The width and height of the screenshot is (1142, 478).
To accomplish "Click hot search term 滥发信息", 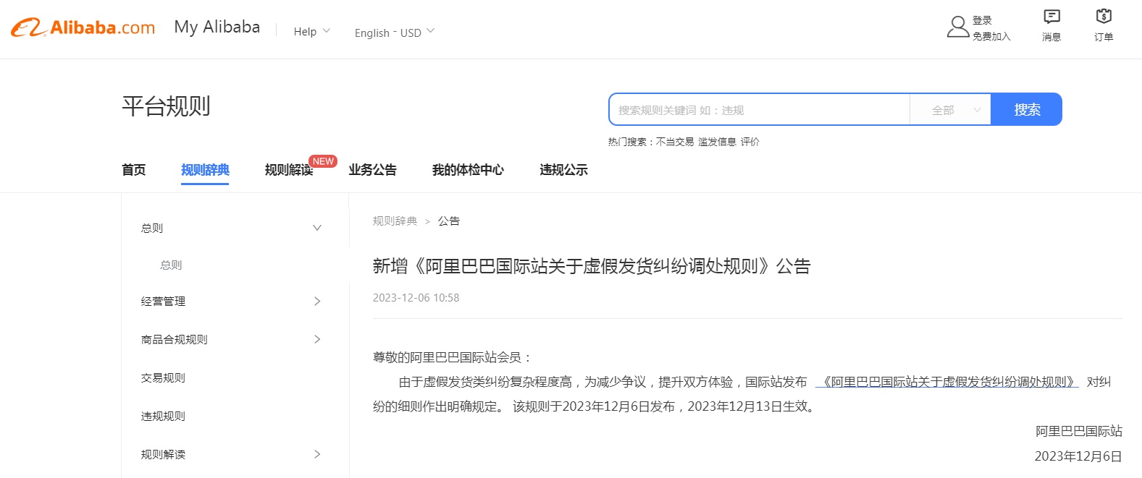I will tap(717, 142).
